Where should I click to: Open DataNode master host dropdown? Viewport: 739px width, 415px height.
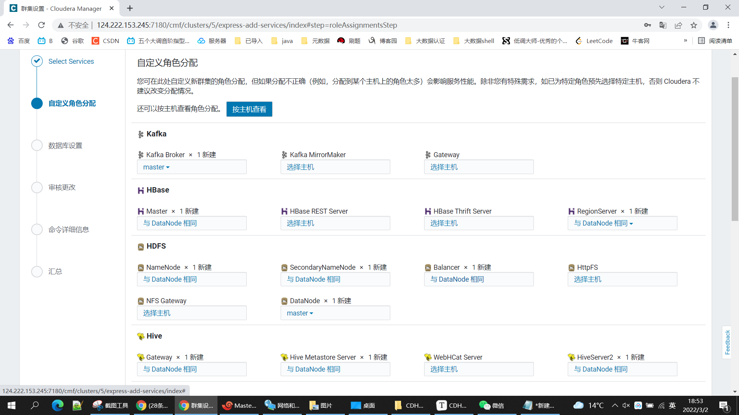point(300,313)
